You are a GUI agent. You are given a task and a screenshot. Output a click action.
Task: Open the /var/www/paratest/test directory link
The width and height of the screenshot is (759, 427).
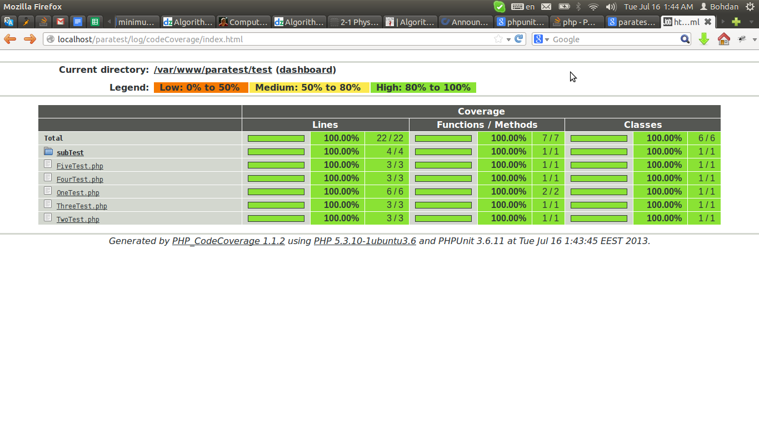213,69
